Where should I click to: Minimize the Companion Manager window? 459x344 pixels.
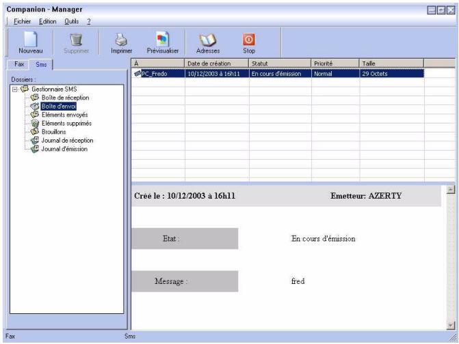coord(432,10)
